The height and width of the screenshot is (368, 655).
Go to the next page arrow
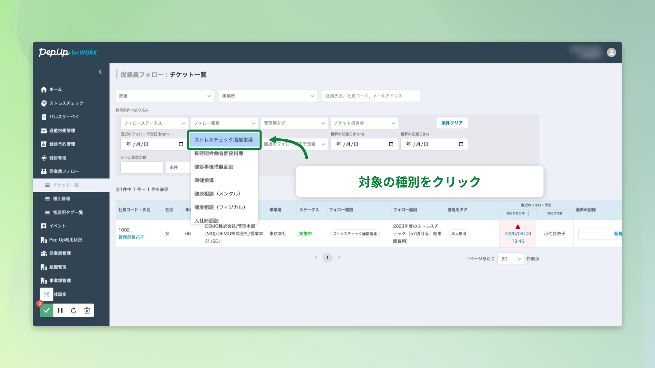[x=339, y=258]
